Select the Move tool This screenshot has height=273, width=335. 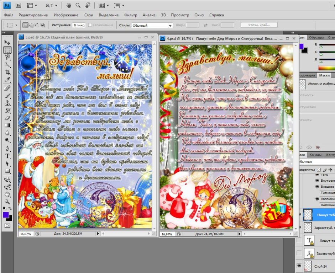[x=7, y=42]
